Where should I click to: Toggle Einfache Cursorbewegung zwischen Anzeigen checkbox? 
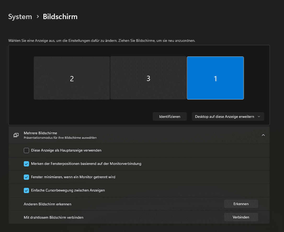click(26, 190)
